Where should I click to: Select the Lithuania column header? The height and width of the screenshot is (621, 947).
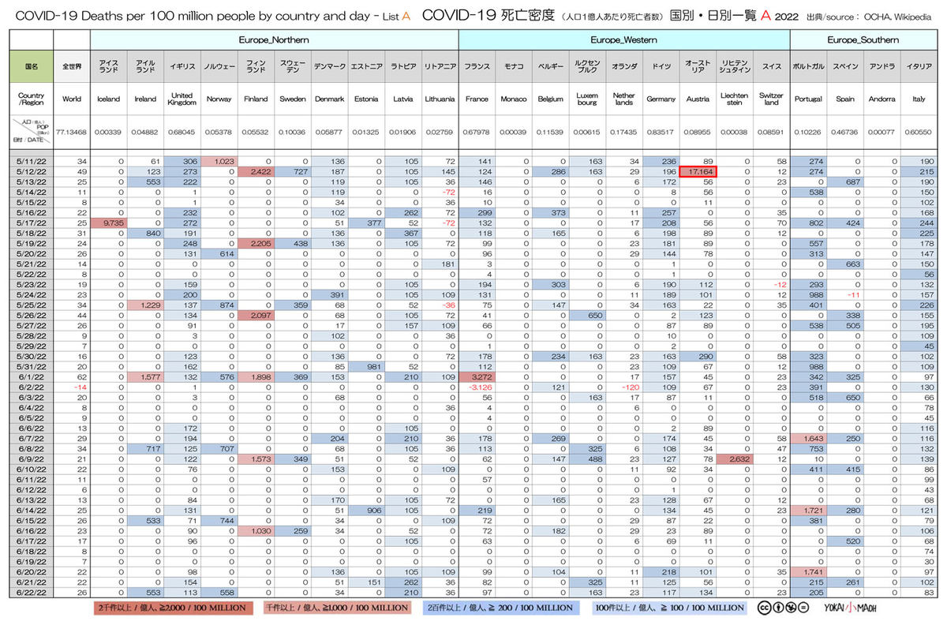(x=440, y=100)
